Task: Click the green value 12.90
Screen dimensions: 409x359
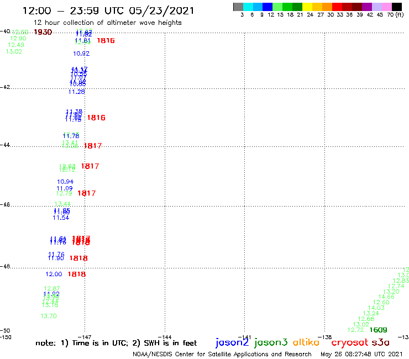Action: pyautogui.click(x=18, y=38)
